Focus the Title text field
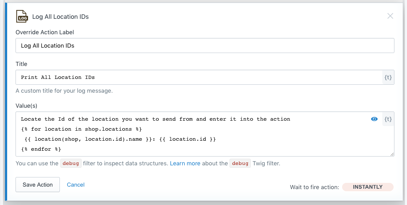Image resolution: width=407 pixels, height=205 pixels. (198, 77)
